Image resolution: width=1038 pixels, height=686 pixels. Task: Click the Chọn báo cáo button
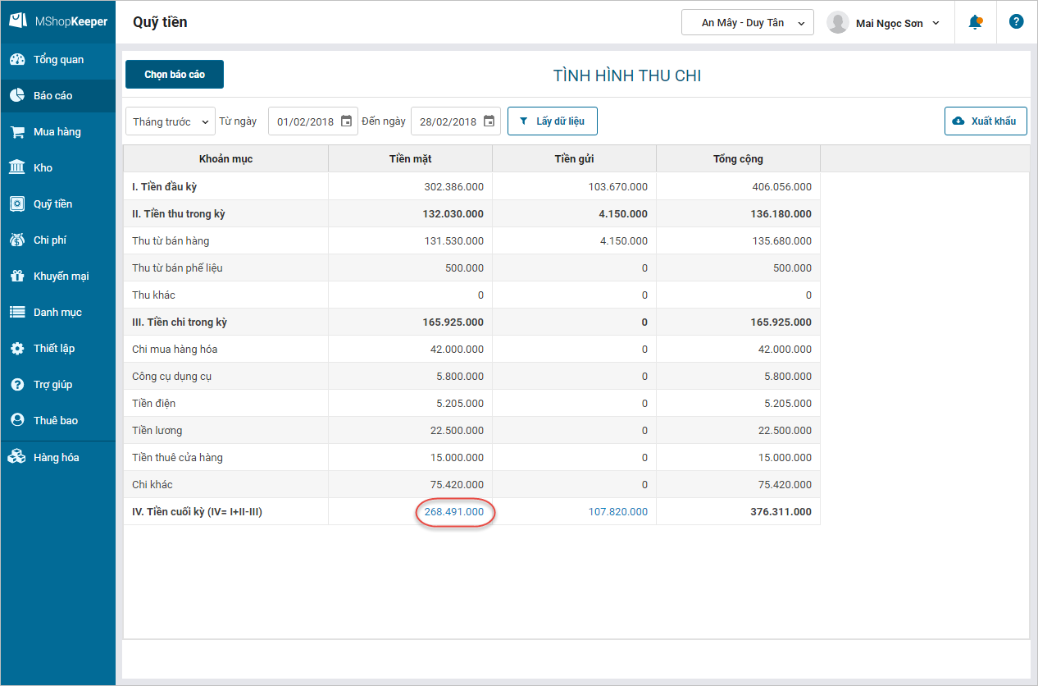[x=175, y=75]
